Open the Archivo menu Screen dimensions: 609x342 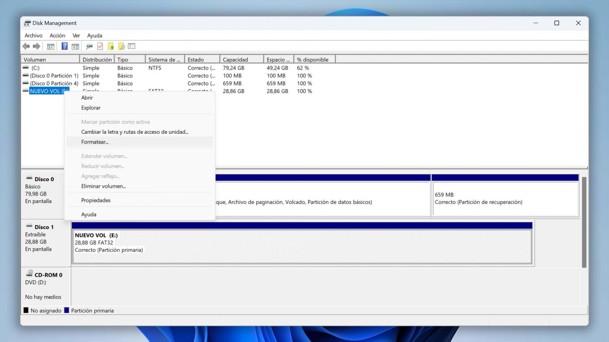pyautogui.click(x=33, y=36)
